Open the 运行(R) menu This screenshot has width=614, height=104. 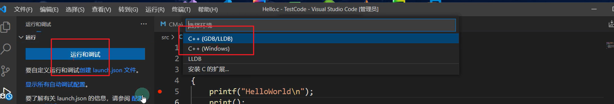pyautogui.click(x=155, y=9)
